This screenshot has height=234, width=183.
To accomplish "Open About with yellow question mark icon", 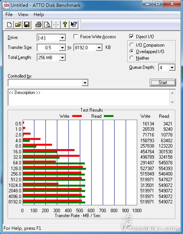I will pos(65,24).
